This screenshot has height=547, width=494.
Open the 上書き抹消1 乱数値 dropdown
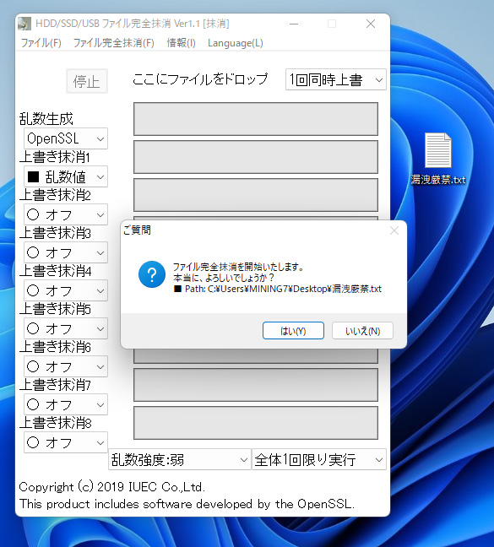click(x=66, y=176)
